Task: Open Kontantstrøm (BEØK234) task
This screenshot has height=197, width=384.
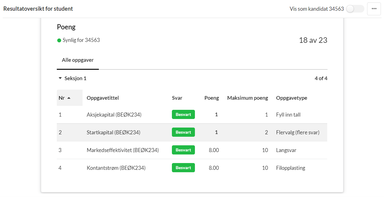Action: pos(116,168)
